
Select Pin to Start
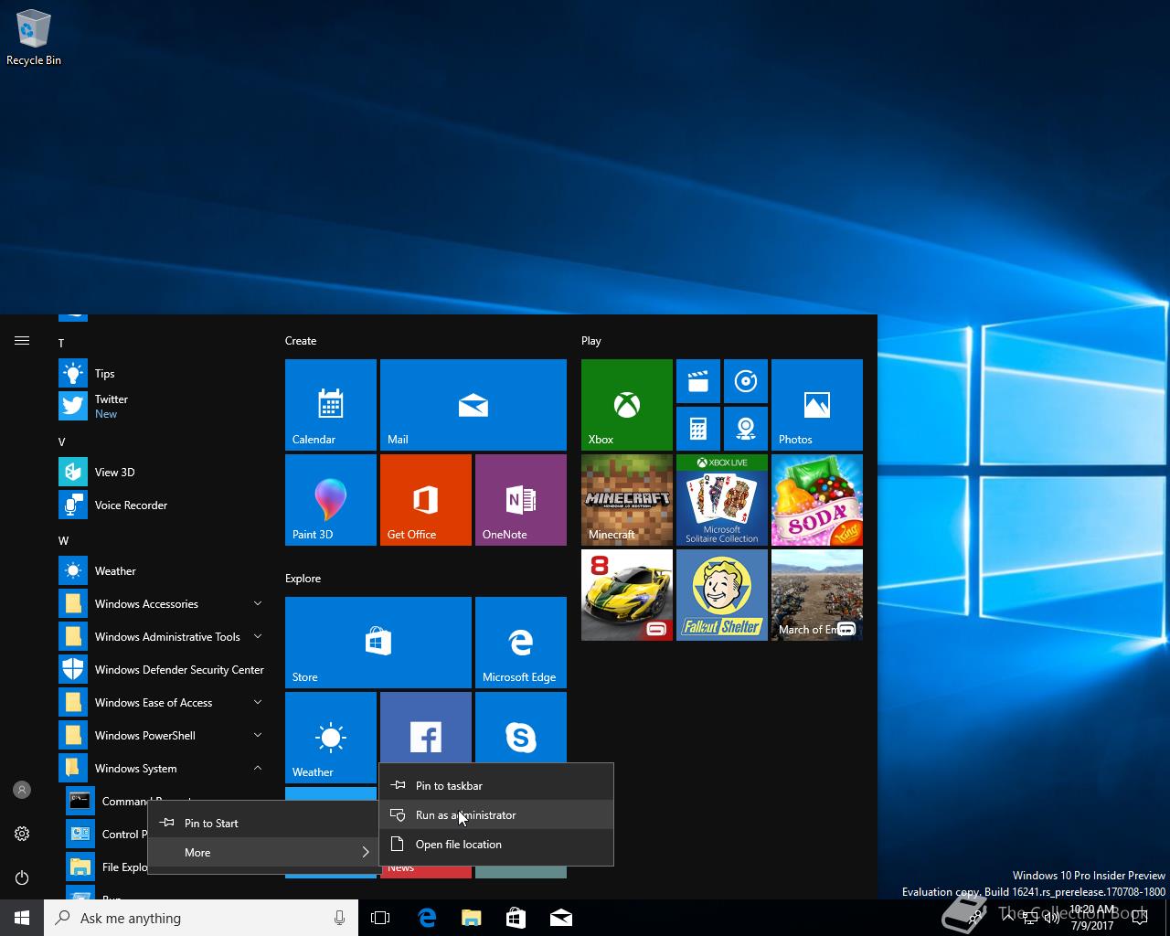pos(263,823)
